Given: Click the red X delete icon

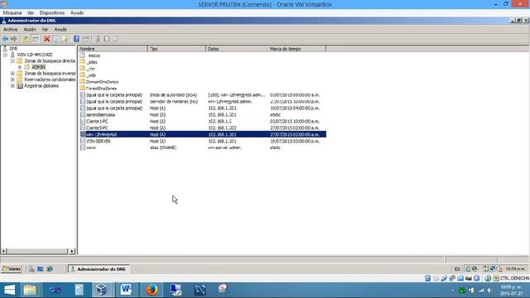Looking at the screenshot, I should pyautogui.click(x=46, y=39).
